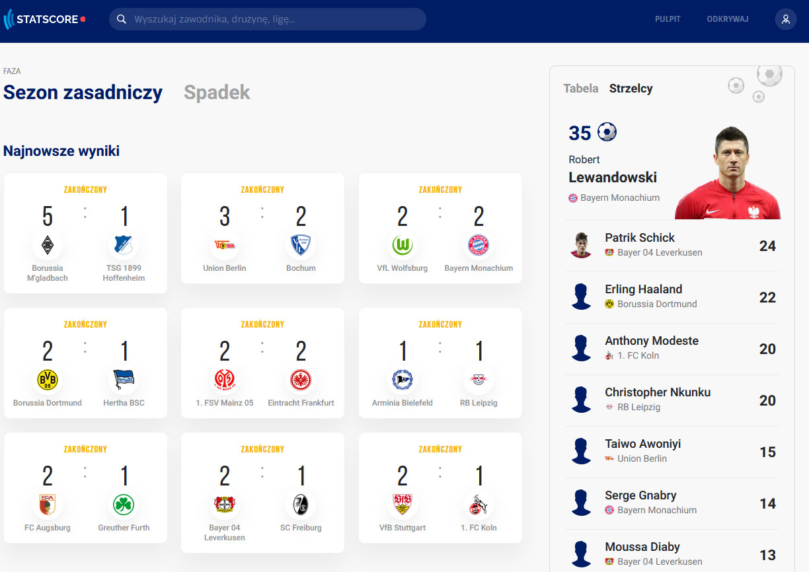Click the VfL Wolfsburg logo
Screen dimensions: 809x572
pyautogui.click(x=403, y=245)
